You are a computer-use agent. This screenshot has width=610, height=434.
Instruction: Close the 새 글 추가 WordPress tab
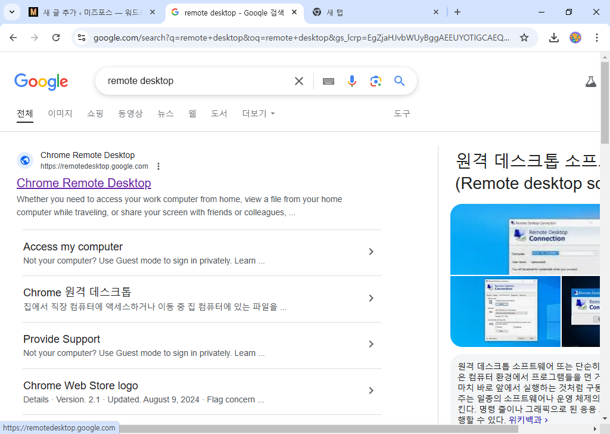tap(152, 12)
